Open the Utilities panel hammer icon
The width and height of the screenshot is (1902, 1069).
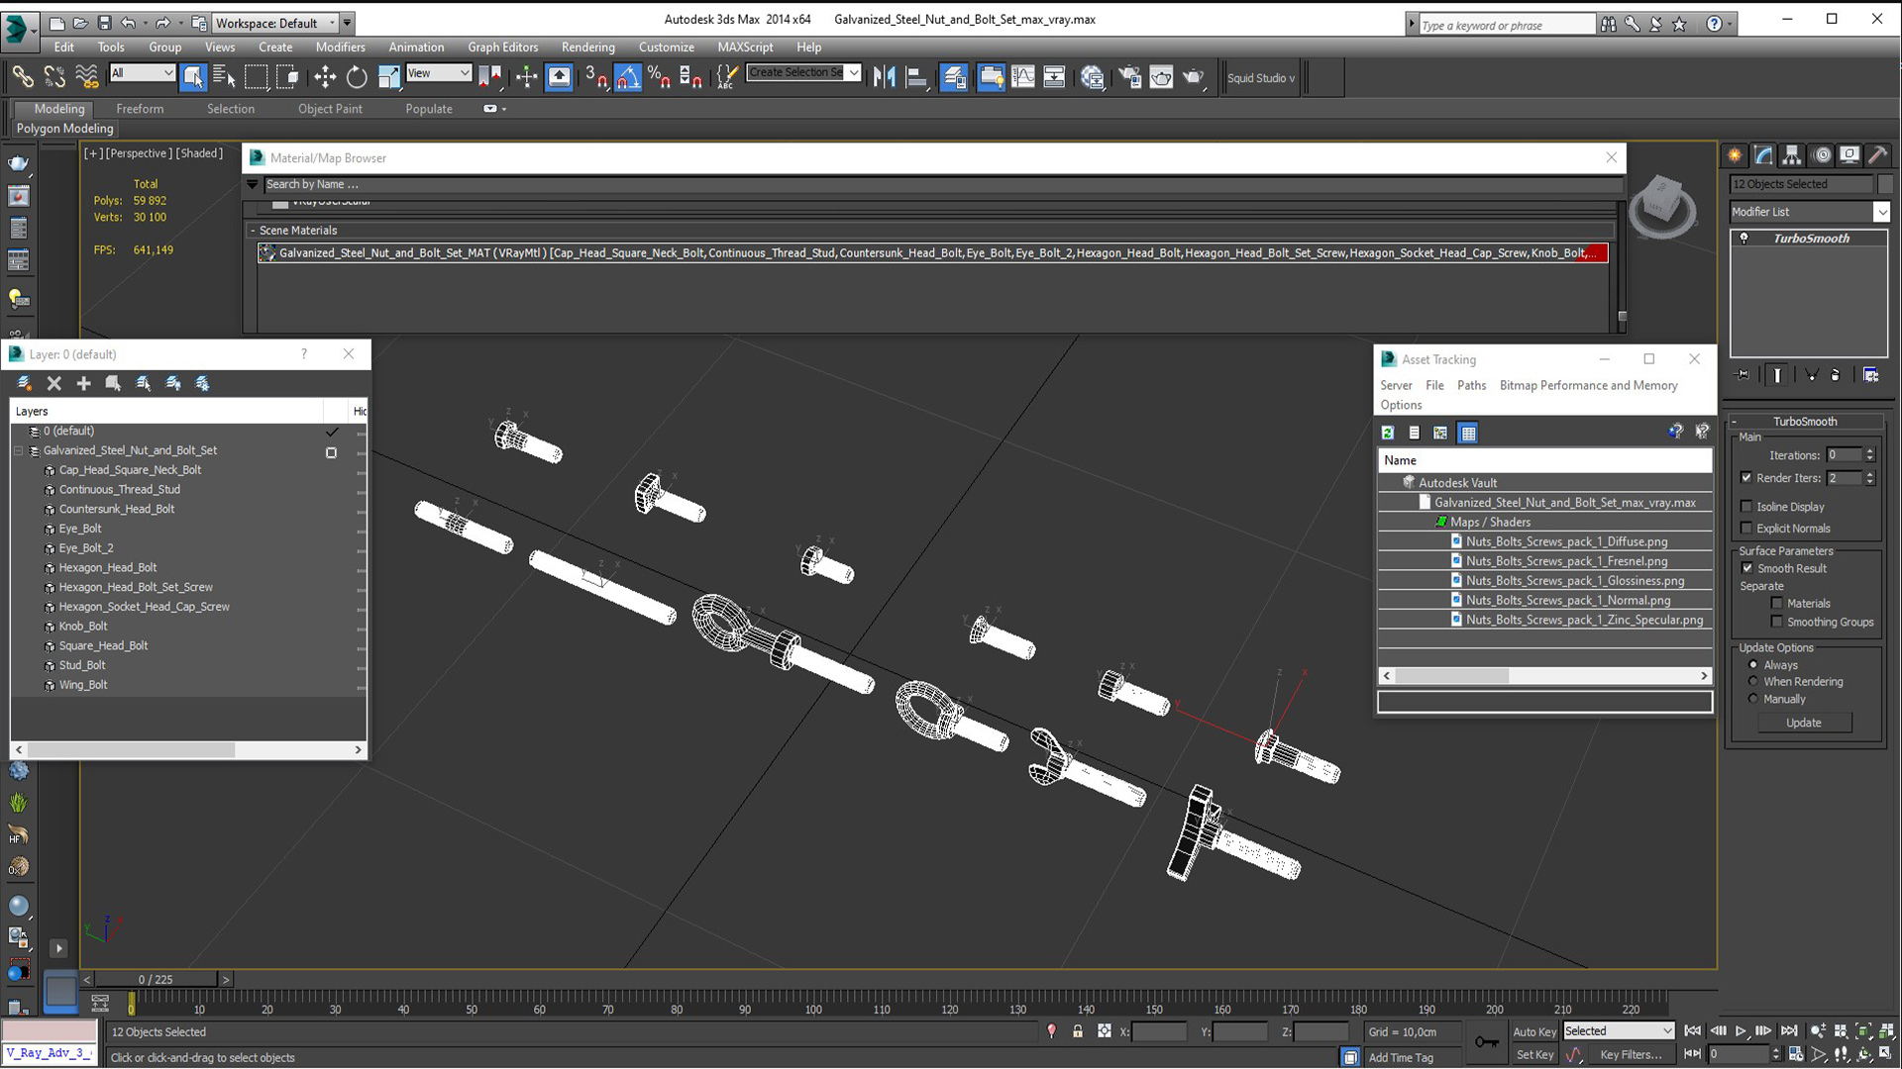(x=1877, y=155)
